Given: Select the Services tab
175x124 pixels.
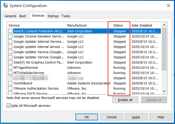Looking at the screenshot, I should click(x=38, y=16).
